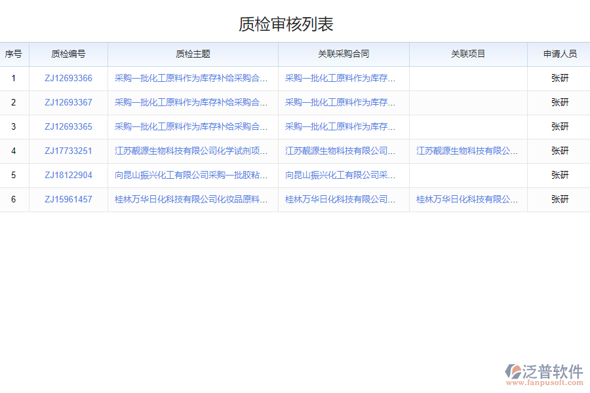The height and width of the screenshot is (393, 590).
Task: Open the 桂林万华日化科技有限公司化妆品原料 subject
Action: tap(190, 199)
